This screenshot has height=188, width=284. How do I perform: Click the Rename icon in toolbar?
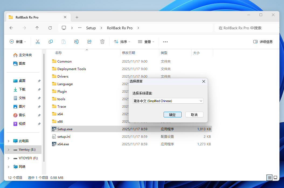pyautogui.click(x=77, y=42)
